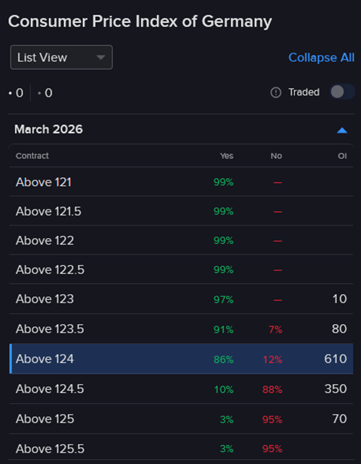Click the 7% No price for Above 123.5
The height and width of the screenshot is (464, 361).
[x=275, y=330]
